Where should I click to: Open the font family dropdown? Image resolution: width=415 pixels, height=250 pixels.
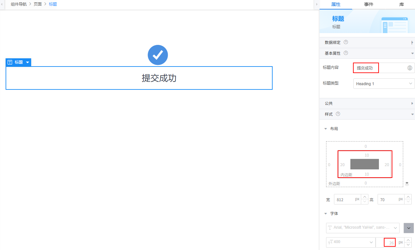(363, 227)
